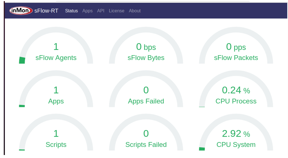Click the 2.92 % CPU System value
The image size is (288, 158).
(x=236, y=134)
